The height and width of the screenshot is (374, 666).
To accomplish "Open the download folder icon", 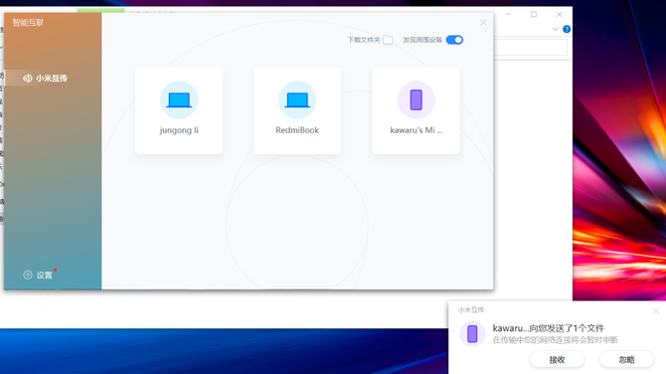I will (x=388, y=40).
